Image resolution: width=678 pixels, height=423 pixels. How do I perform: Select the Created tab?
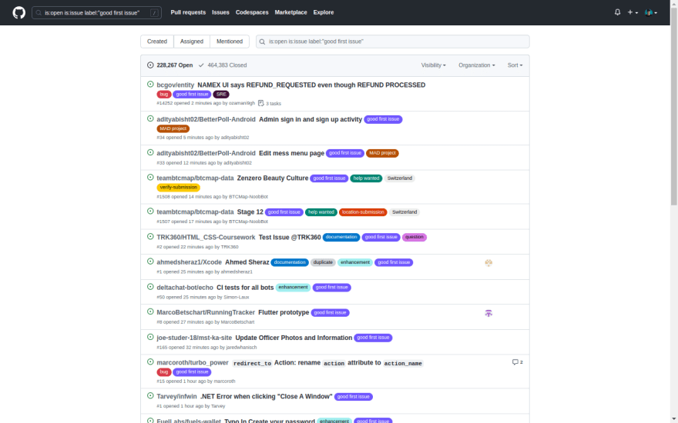[157, 42]
